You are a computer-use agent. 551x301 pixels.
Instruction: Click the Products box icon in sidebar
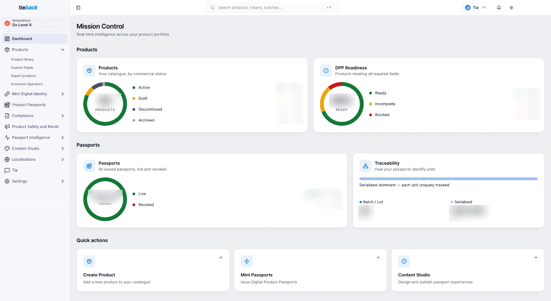7,50
